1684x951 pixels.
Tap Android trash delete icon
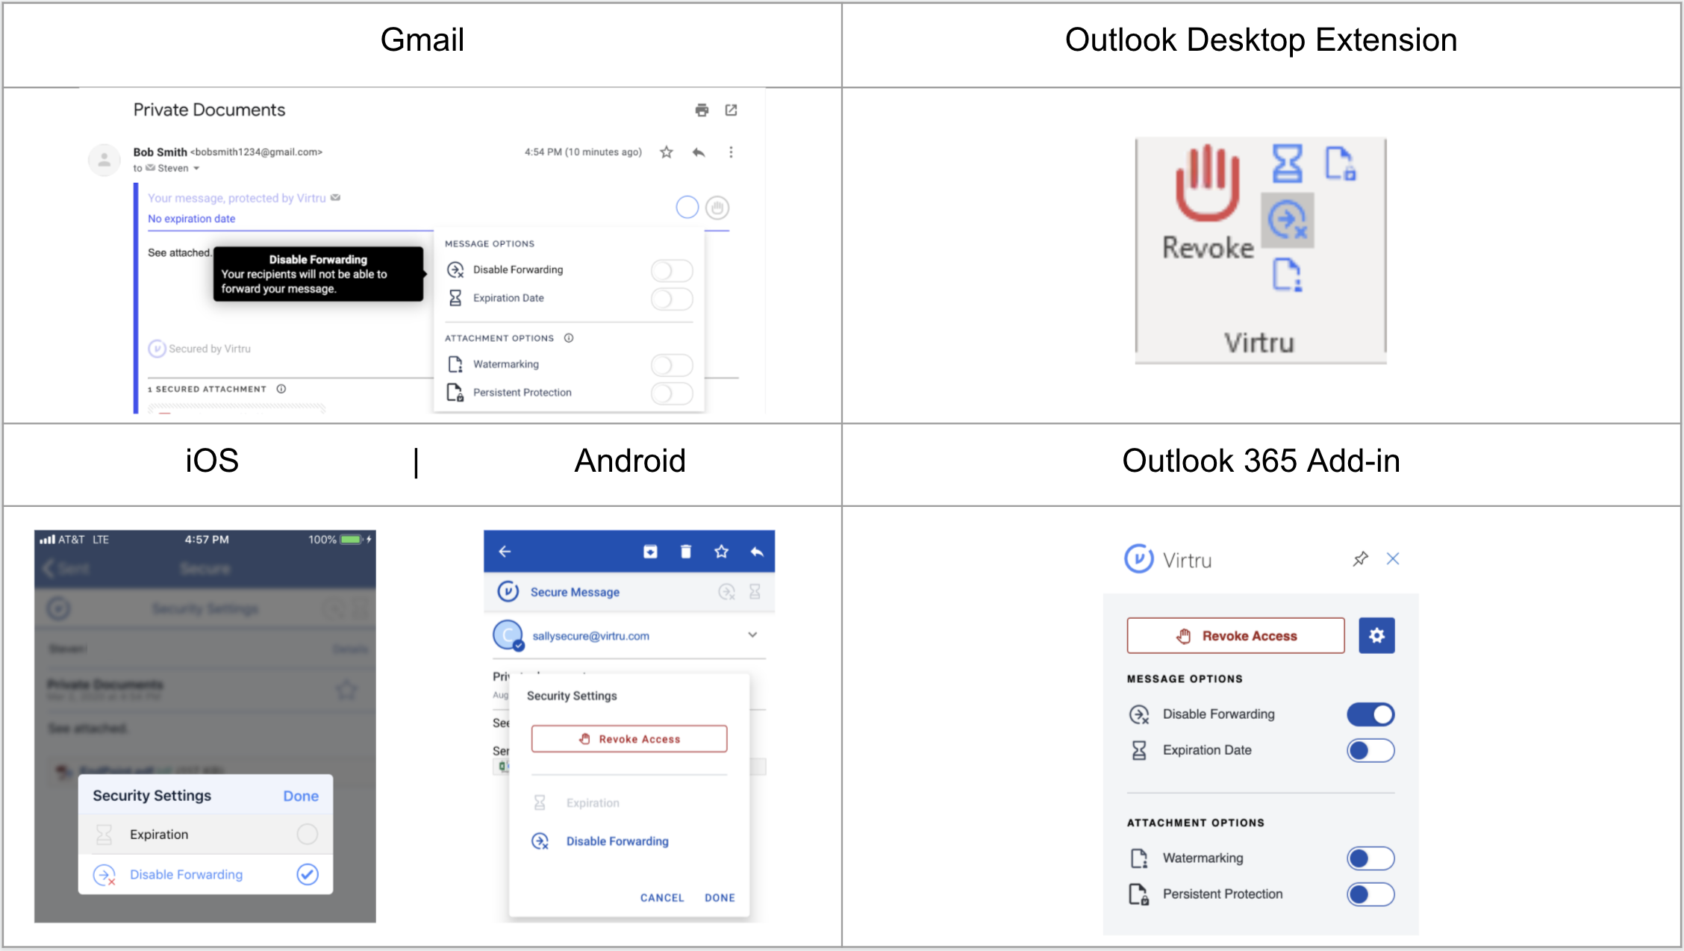pyautogui.click(x=686, y=552)
